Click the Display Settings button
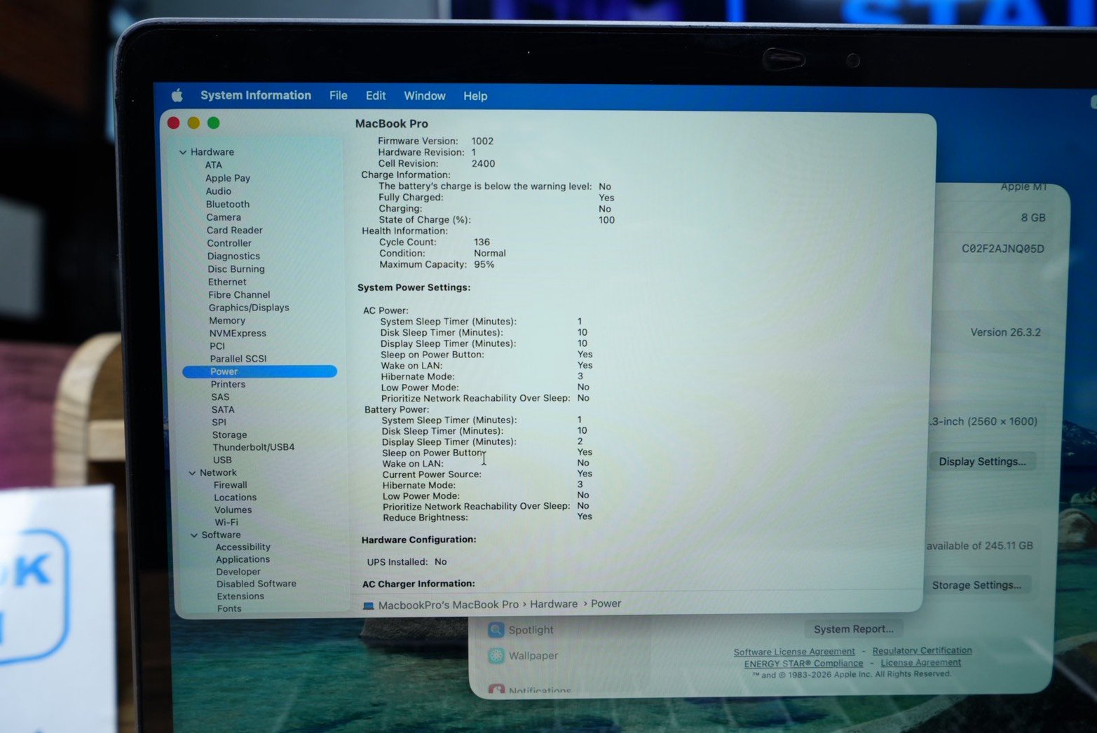Screen dimensions: 1097x733 (x=981, y=462)
